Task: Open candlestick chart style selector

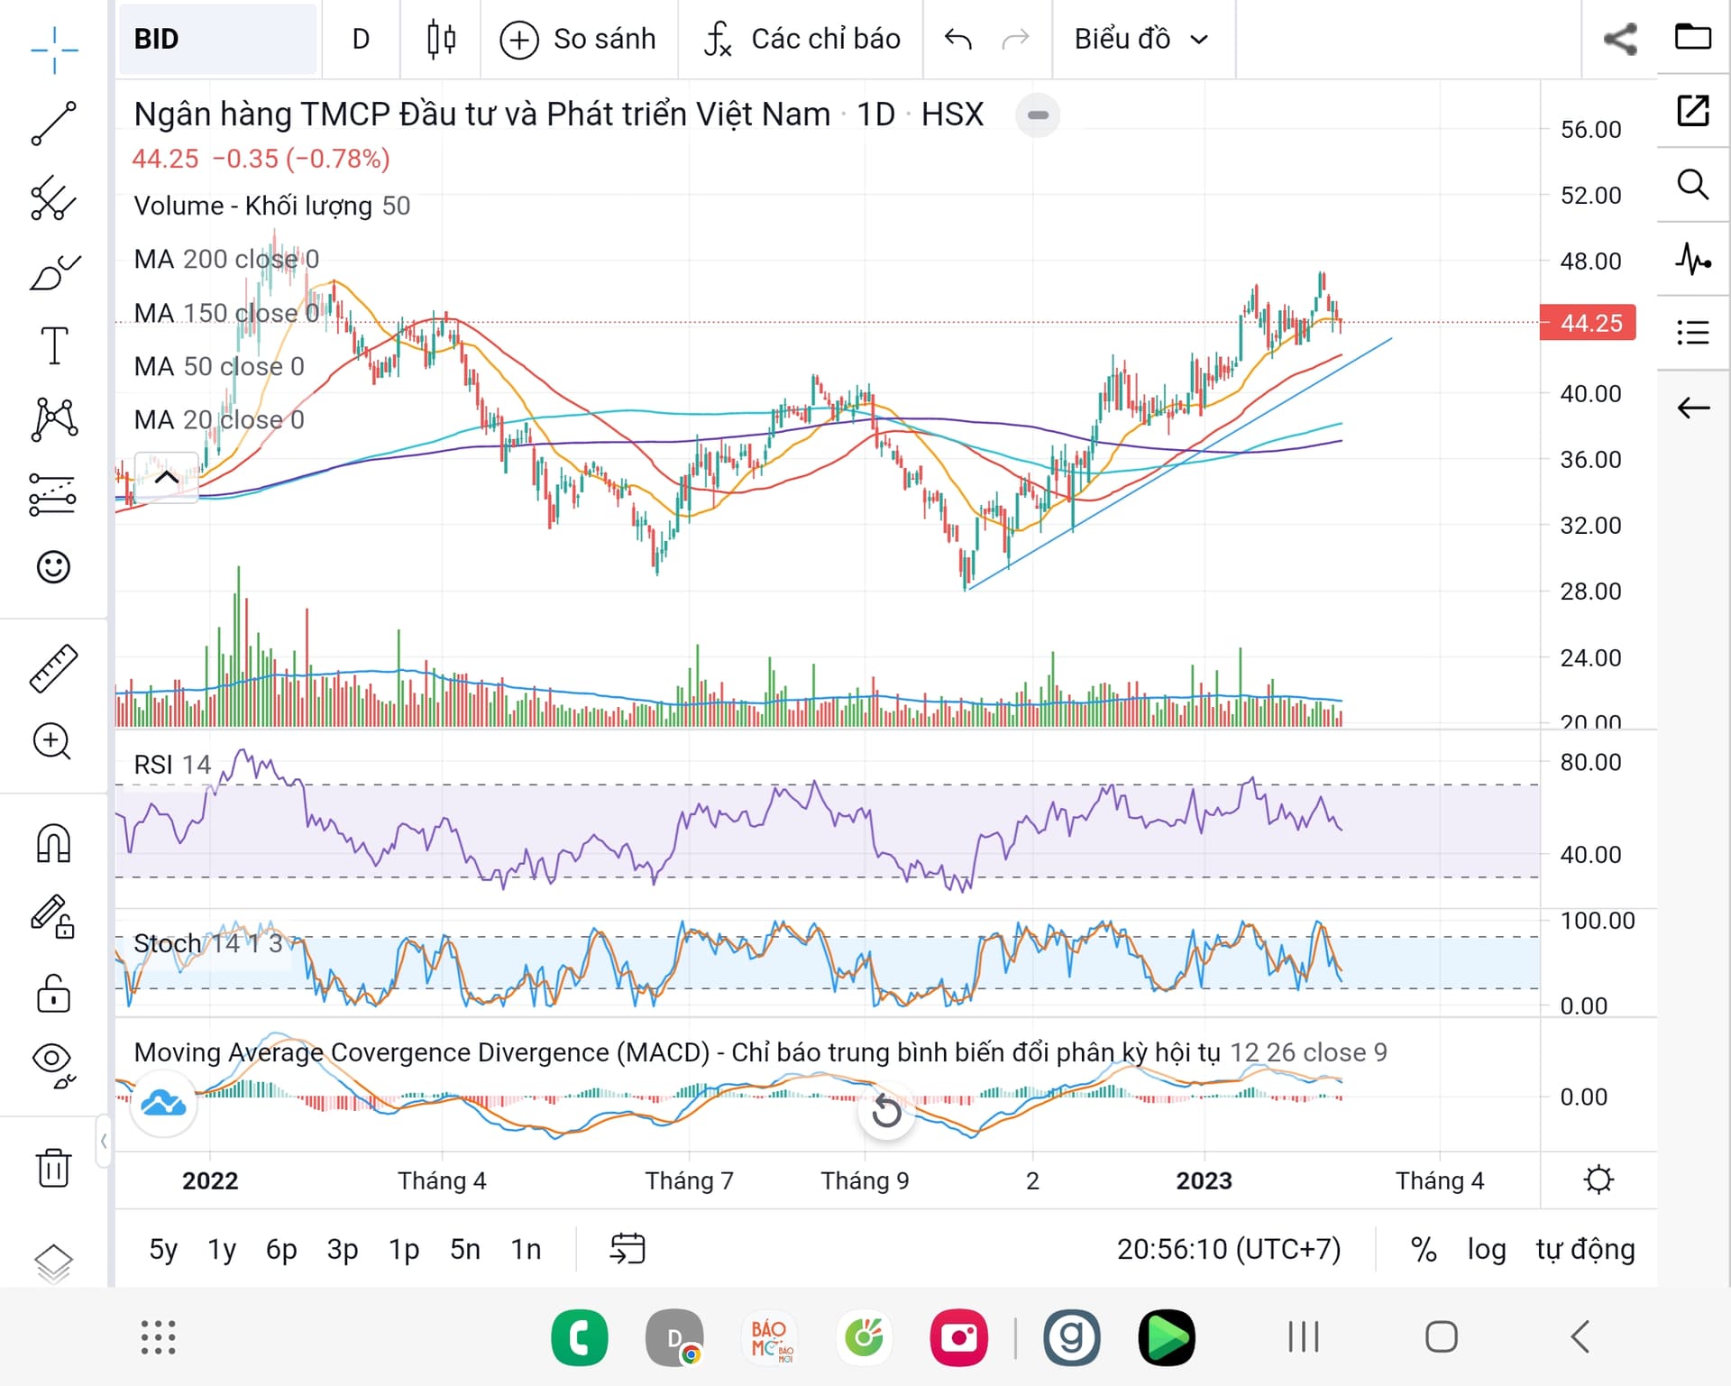Action: tap(441, 39)
